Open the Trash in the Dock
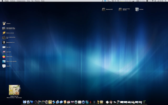 pos(144,102)
